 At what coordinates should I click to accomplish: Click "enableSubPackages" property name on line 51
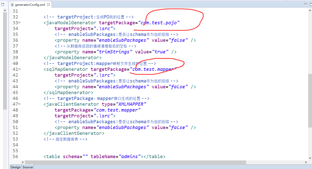pos(123,128)
